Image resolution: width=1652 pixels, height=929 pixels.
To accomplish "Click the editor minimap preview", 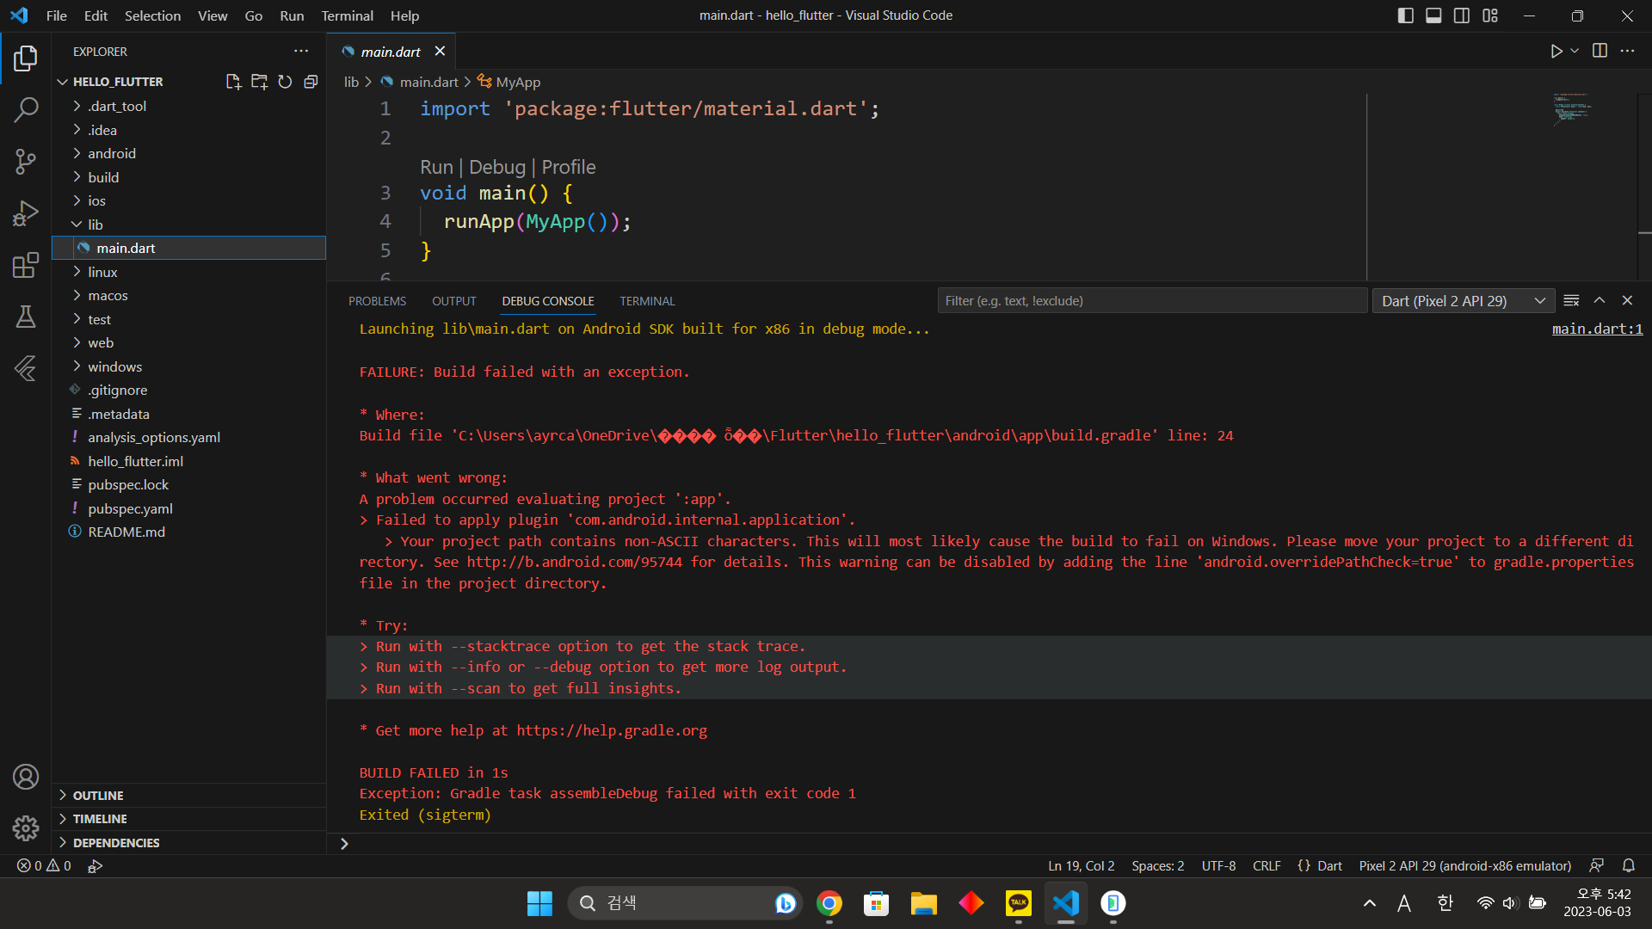I will point(1573,108).
